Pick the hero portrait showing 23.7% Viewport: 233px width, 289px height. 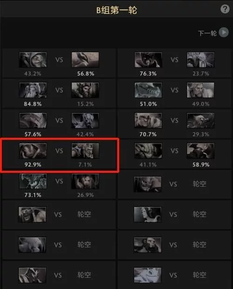(200, 60)
